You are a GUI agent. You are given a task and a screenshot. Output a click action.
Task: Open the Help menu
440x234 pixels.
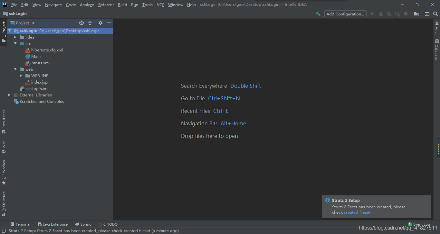pos(191,4)
